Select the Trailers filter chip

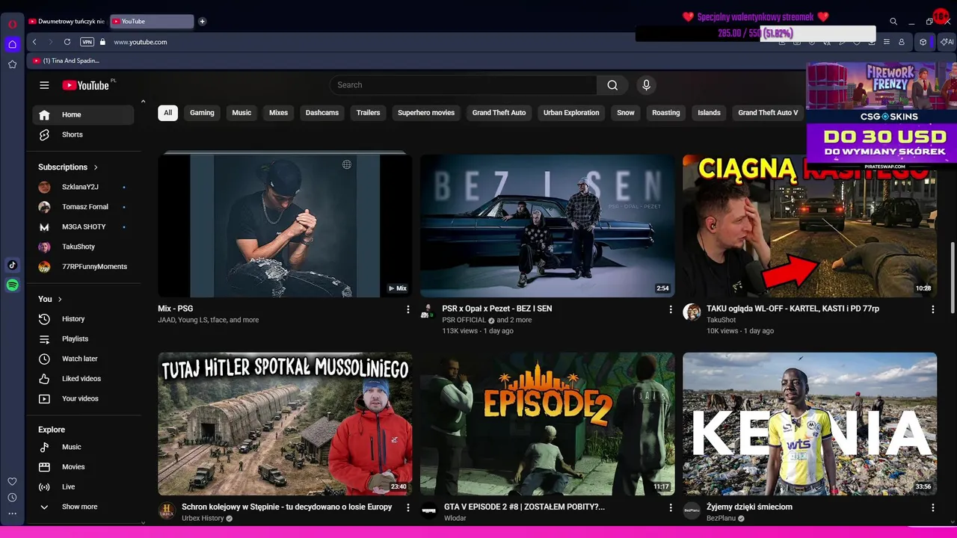(368, 113)
